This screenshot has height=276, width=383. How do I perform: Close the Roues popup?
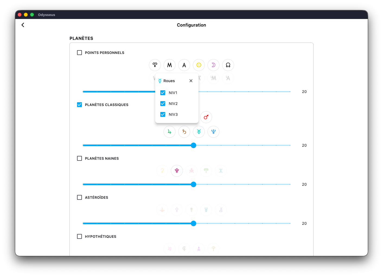(x=191, y=81)
